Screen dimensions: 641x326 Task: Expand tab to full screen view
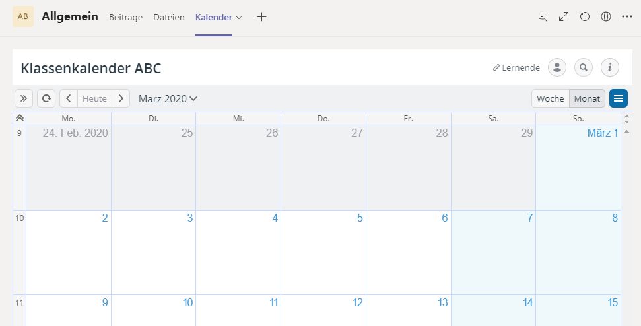(564, 16)
